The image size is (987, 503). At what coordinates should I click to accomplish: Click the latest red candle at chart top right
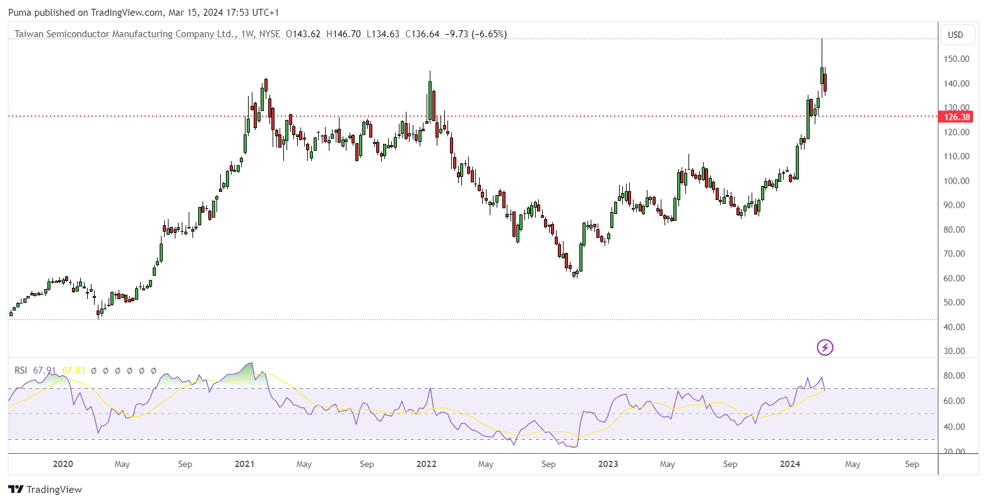click(825, 83)
